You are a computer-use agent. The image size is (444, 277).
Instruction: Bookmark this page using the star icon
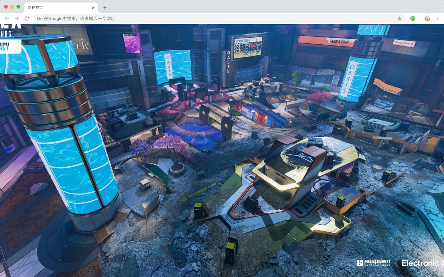[400, 18]
